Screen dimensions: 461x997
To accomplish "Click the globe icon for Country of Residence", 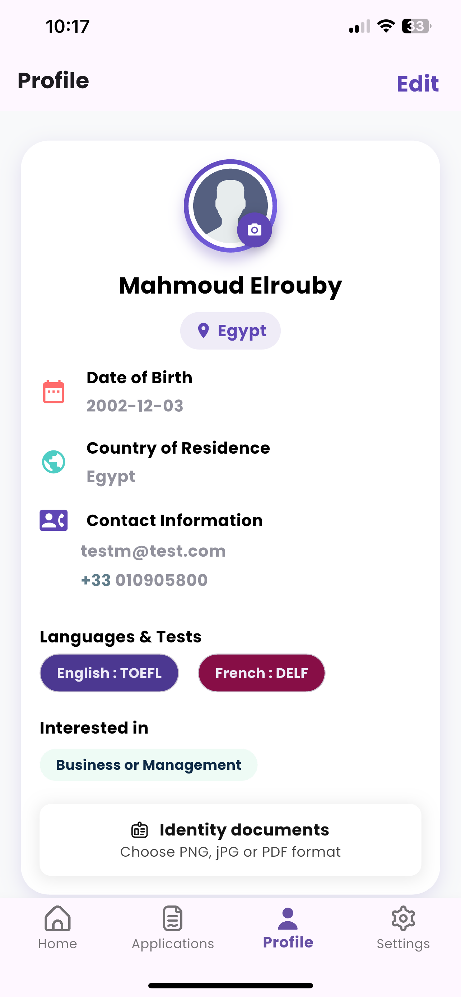I will click(x=53, y=462).
